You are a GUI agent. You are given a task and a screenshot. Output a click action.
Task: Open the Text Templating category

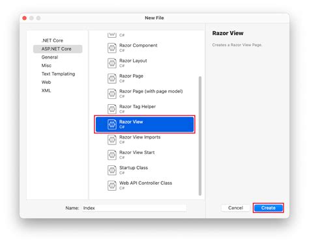(x=58, y=74)
